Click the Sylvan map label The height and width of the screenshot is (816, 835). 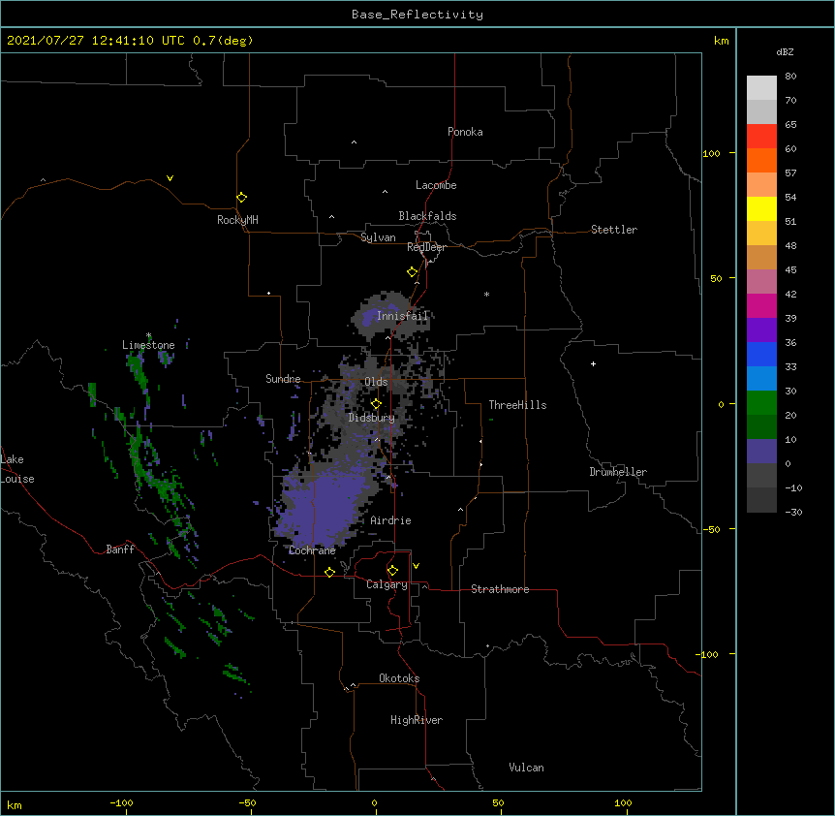[x=378, y=237]
